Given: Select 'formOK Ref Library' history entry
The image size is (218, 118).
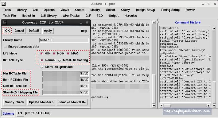Looking at the screenshot, I should (177, 75).
